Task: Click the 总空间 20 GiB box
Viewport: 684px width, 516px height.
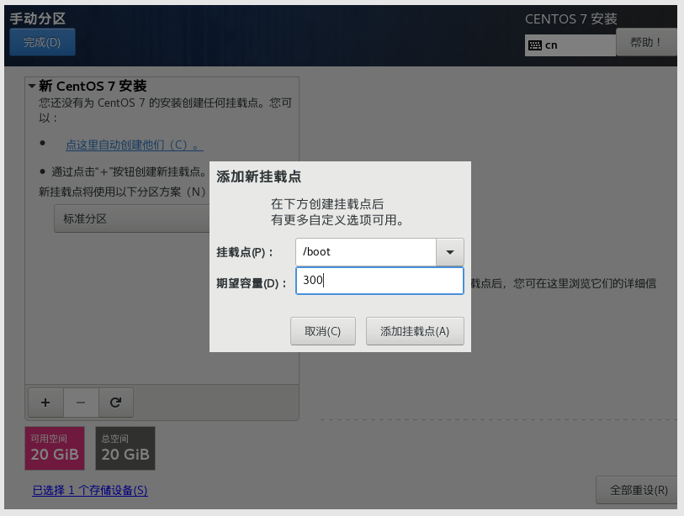Action: click(x=125, y=448)
